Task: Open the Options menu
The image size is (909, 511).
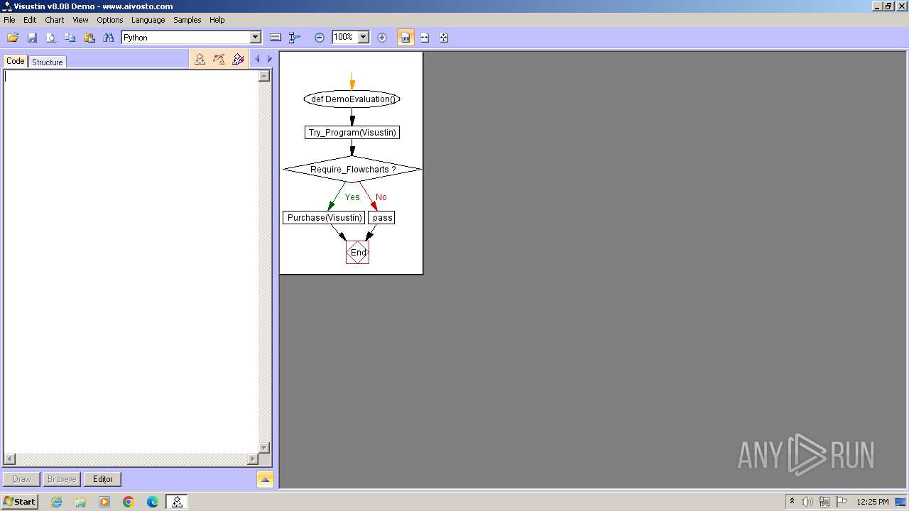Action: [x=110, y=20]
